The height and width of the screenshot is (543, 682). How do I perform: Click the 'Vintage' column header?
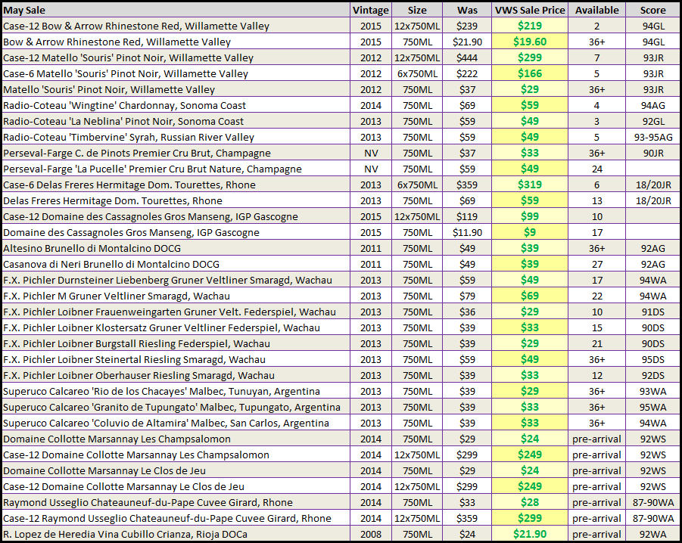(x=371, y=10)
